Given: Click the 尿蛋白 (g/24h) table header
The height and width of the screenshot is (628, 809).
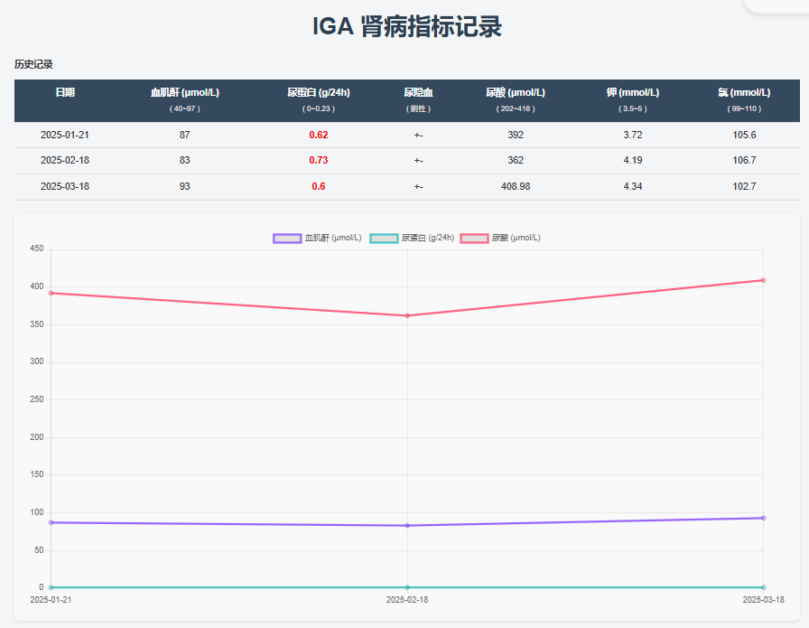Looking at the screenshot, I should point(319,92).
